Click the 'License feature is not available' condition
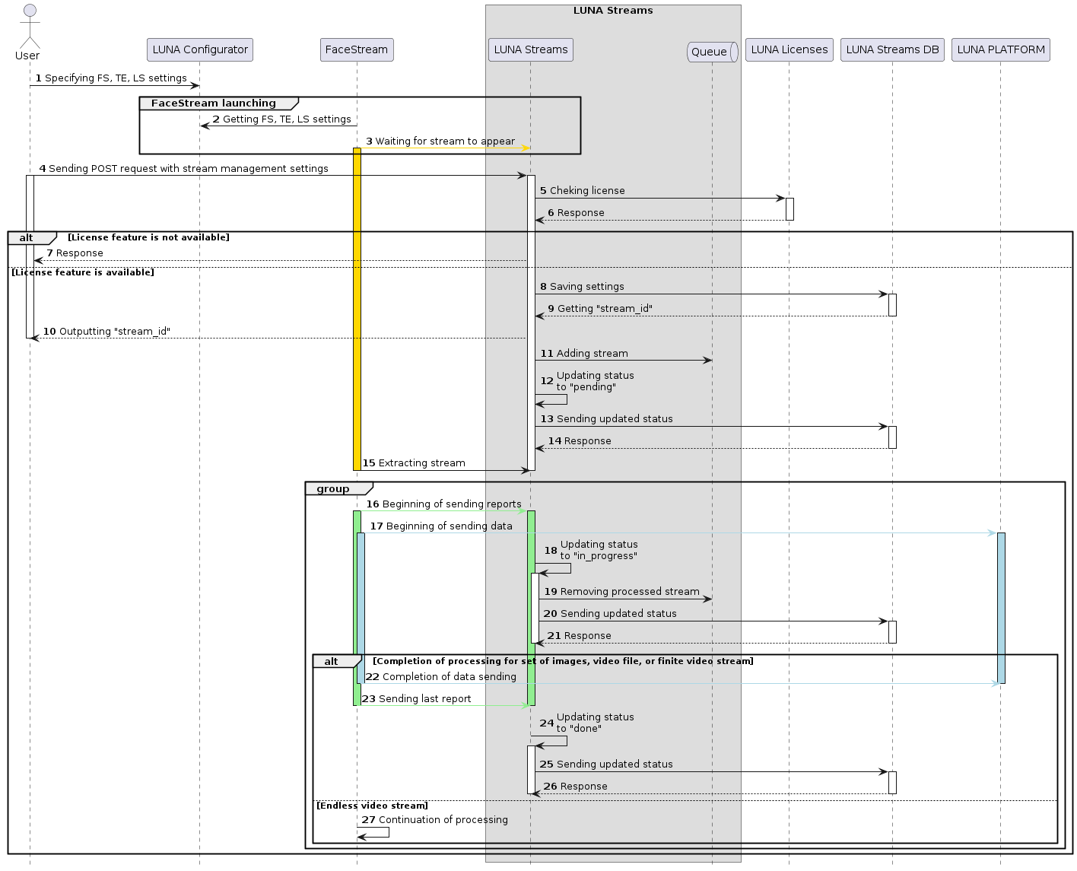Viewport: 1077px width, 871px height. pos(148,237)
